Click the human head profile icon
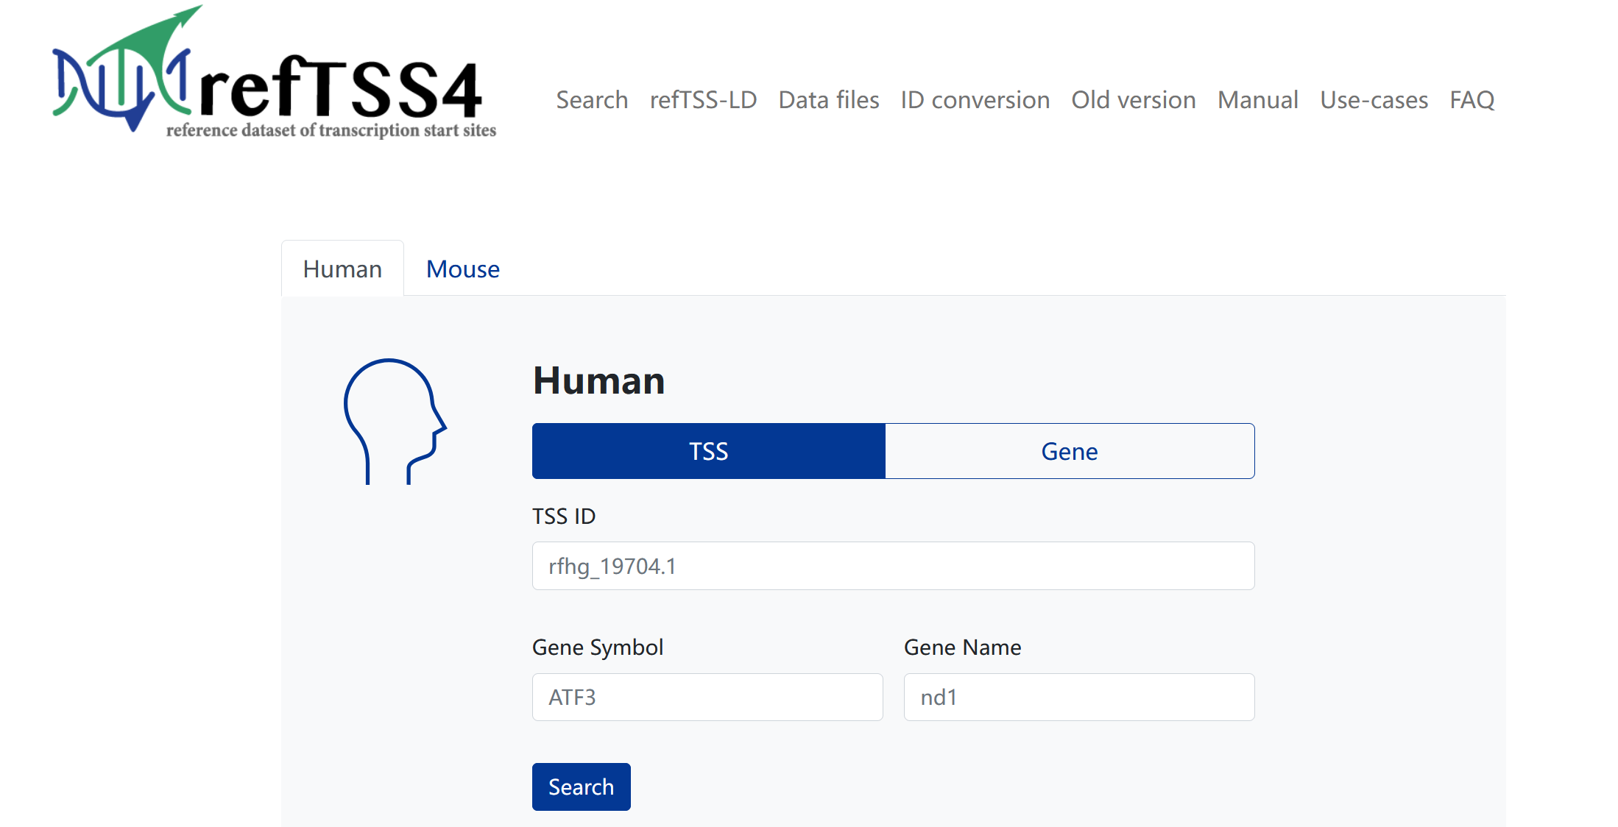 point(395,421)
